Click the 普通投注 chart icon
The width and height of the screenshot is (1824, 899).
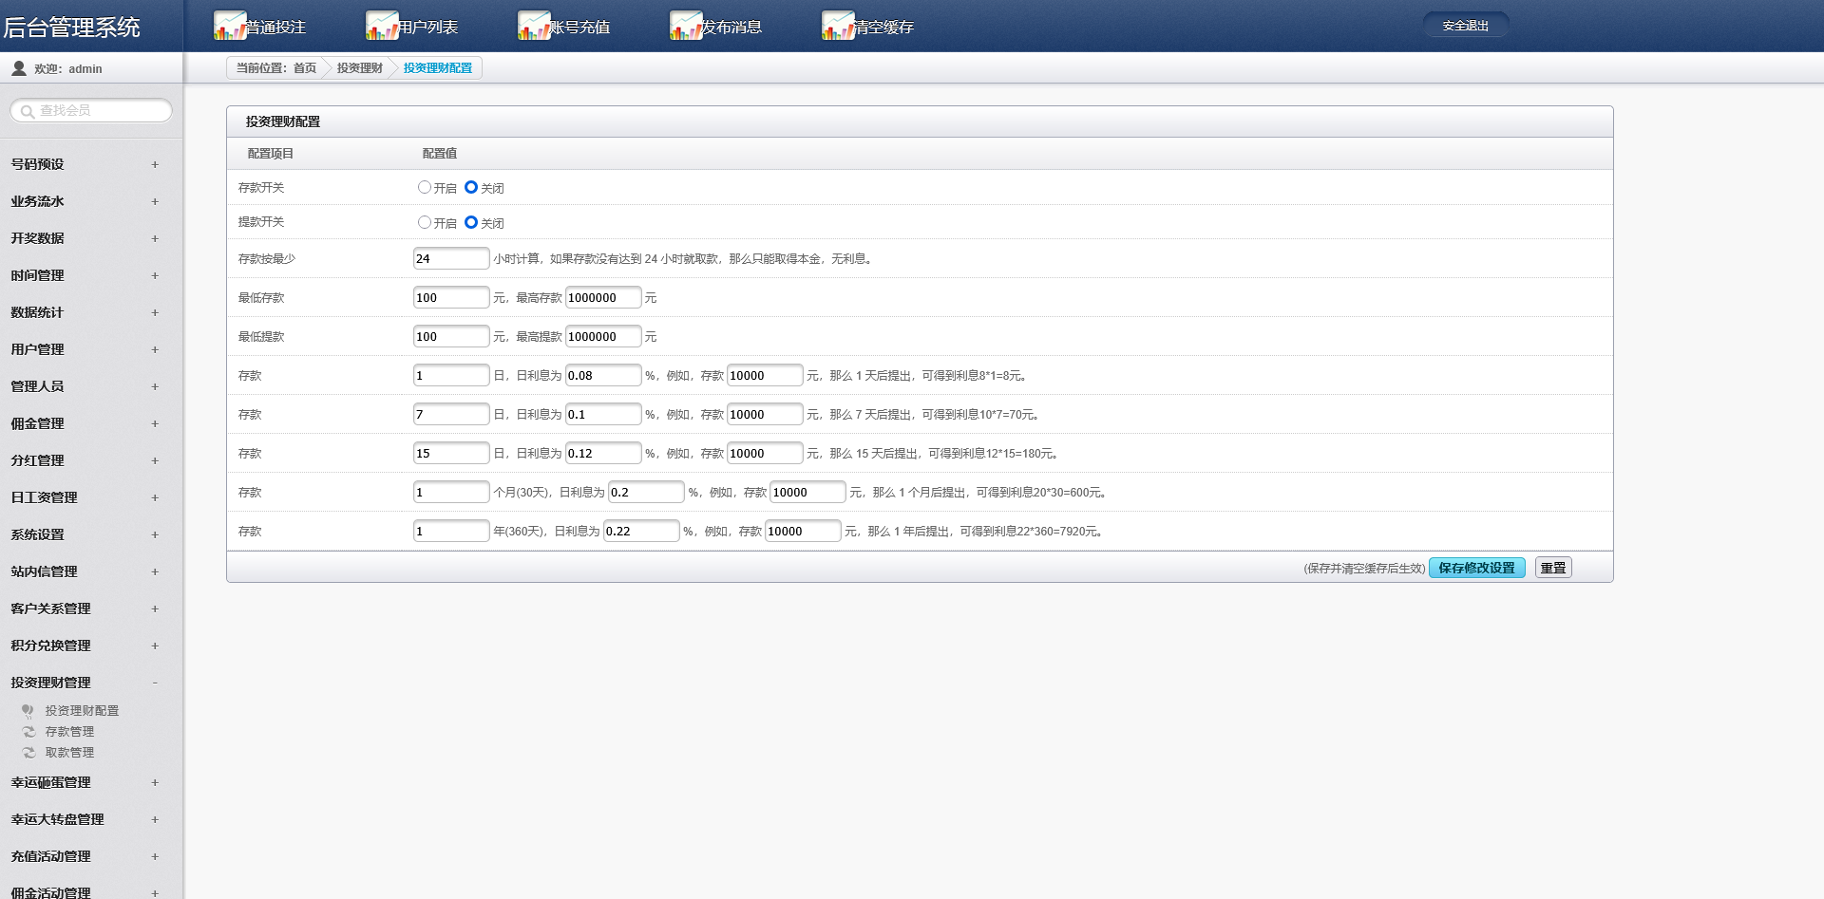[x=230, y=26]
